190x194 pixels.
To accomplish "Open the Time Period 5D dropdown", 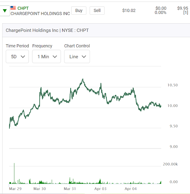I will (17, 57).
